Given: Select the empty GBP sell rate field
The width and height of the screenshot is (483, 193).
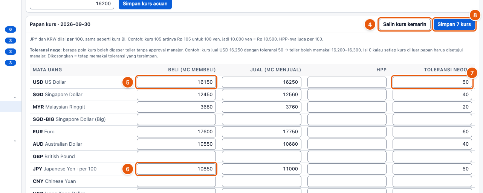Looking at the screenshot, I should coord(261,157).
